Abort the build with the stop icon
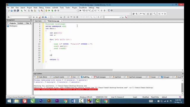The width and height of the screenshot is (190, 107). coord(58,11)
